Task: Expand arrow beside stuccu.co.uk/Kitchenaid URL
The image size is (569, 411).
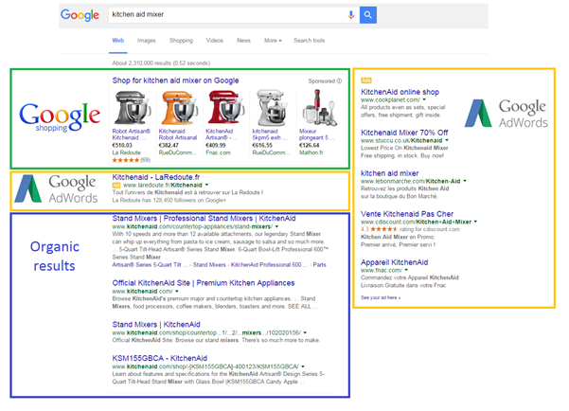Action: click(x=447, y=140)
